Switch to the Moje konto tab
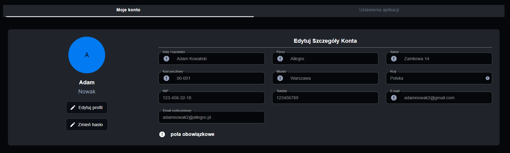 click(128, 10)
